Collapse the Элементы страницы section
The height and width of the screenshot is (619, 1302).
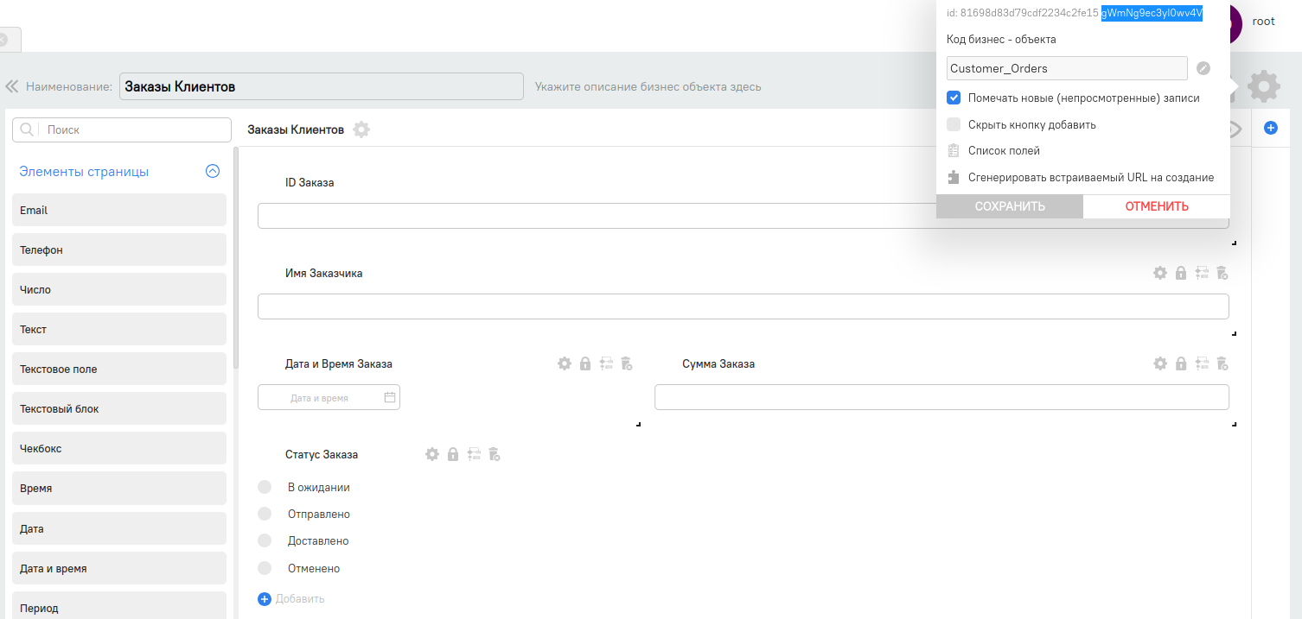pos(213,172)
